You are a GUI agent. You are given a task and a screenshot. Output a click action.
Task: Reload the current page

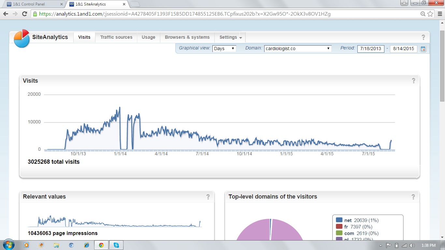pos(24,14)
